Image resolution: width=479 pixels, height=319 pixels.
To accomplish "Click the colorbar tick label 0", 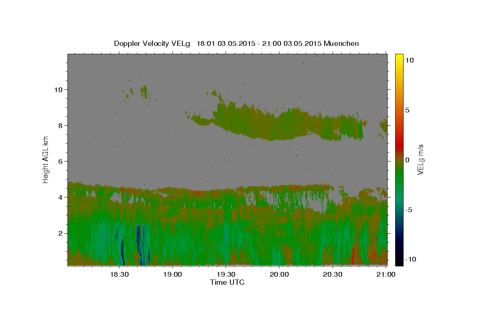I will (x=407, y=160).
